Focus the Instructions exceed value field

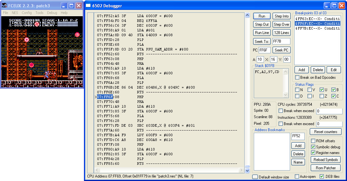[329, 124]
